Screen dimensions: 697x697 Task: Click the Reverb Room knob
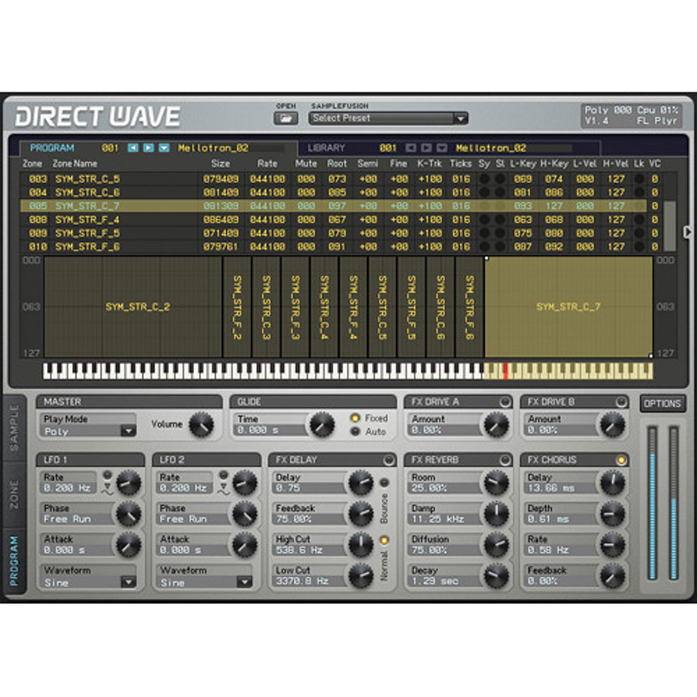(496, 483)
